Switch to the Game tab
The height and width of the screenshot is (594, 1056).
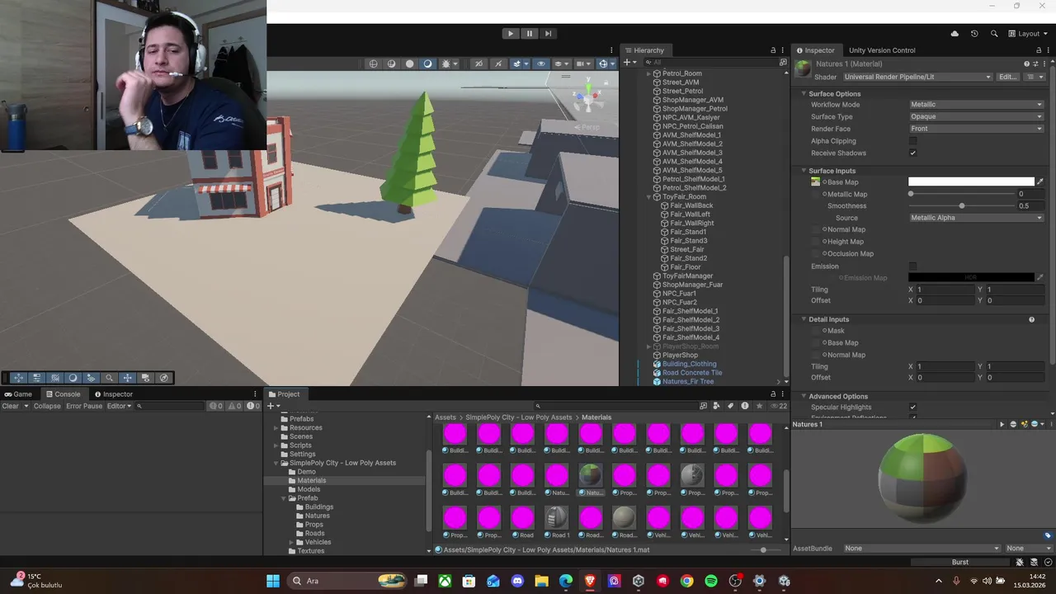pyautogui.click(x=18, y=394)
